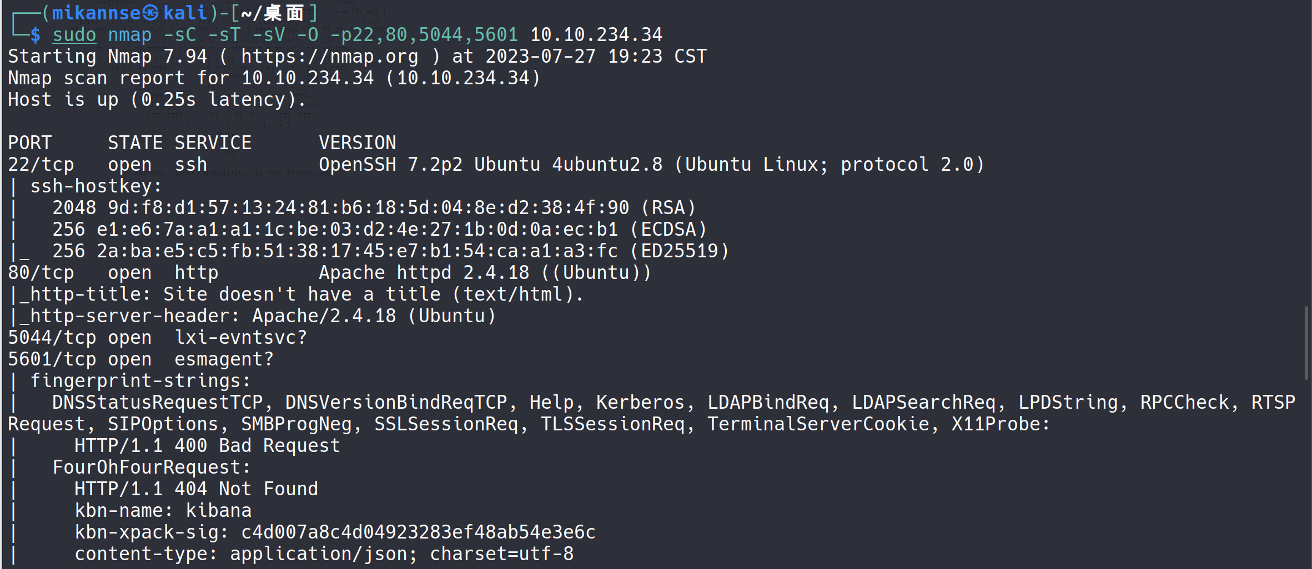Click the Apache httpd 2.4.18 version text
Screen dimensions: 1312x569
point(424,273)
